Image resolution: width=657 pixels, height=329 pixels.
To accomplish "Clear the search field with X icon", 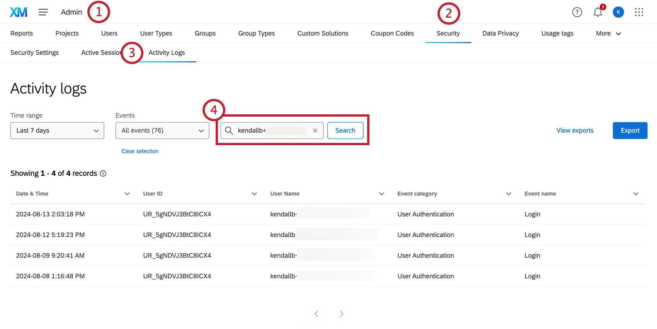I will 315,131.
